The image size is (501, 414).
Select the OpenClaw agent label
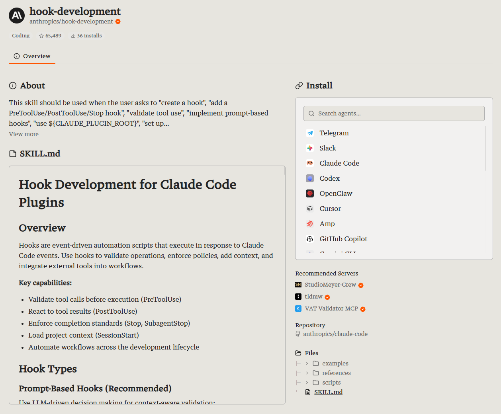(336, 193)
